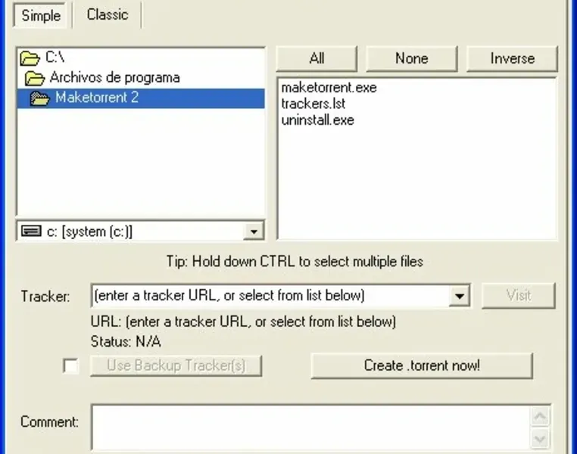Select the file maketorrent.exe

pos(329,88)
